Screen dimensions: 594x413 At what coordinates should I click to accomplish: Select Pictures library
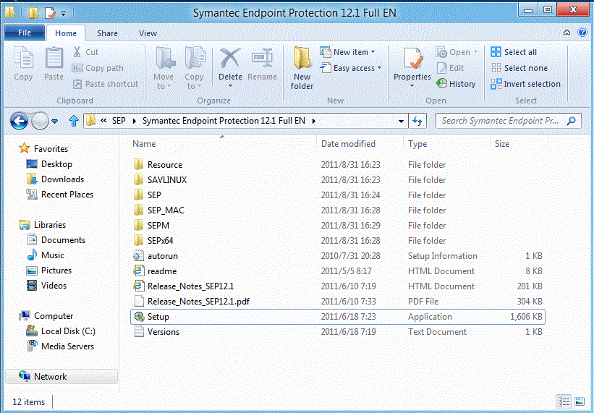click(x=49, y=271)
